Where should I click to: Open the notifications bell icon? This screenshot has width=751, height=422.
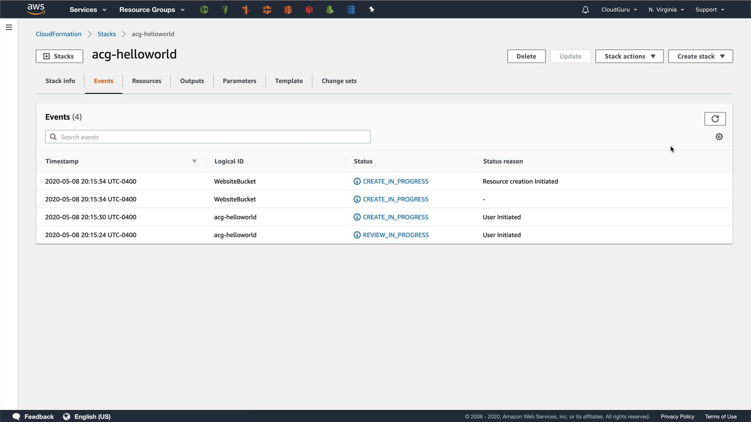click(585, 10)
